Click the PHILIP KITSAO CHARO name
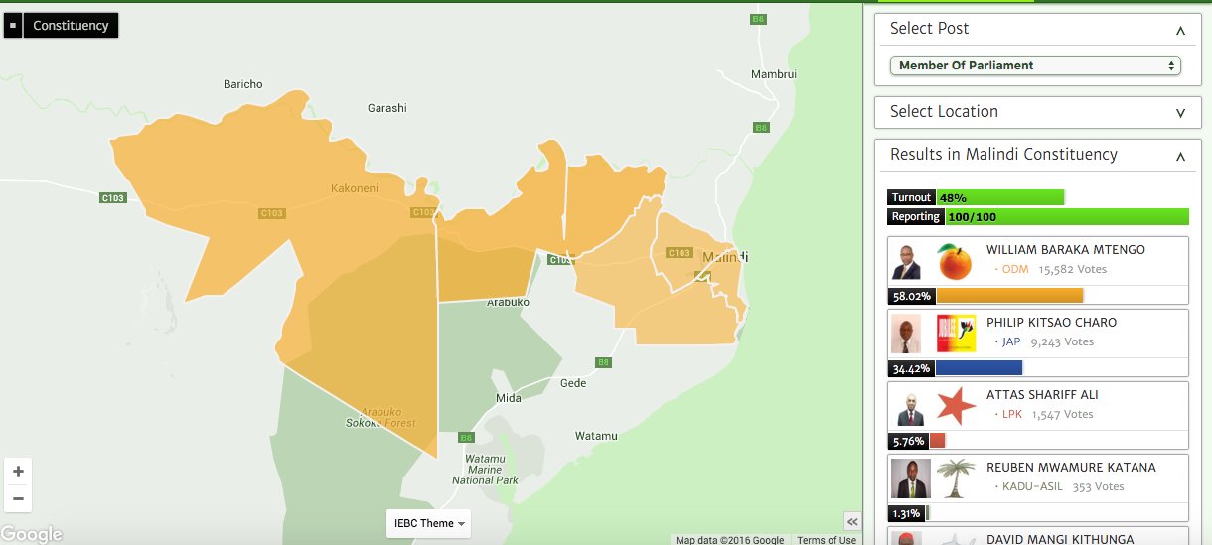Image resolution: width=1212 pixels, height=545 pixels. pyautogui.click(x=1051, y=323)
